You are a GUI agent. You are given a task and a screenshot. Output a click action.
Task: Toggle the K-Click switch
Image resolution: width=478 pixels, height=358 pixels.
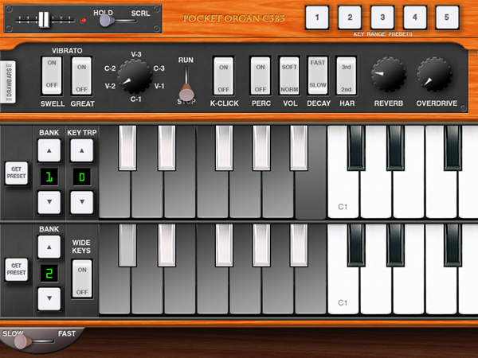(x=223, y=76)
